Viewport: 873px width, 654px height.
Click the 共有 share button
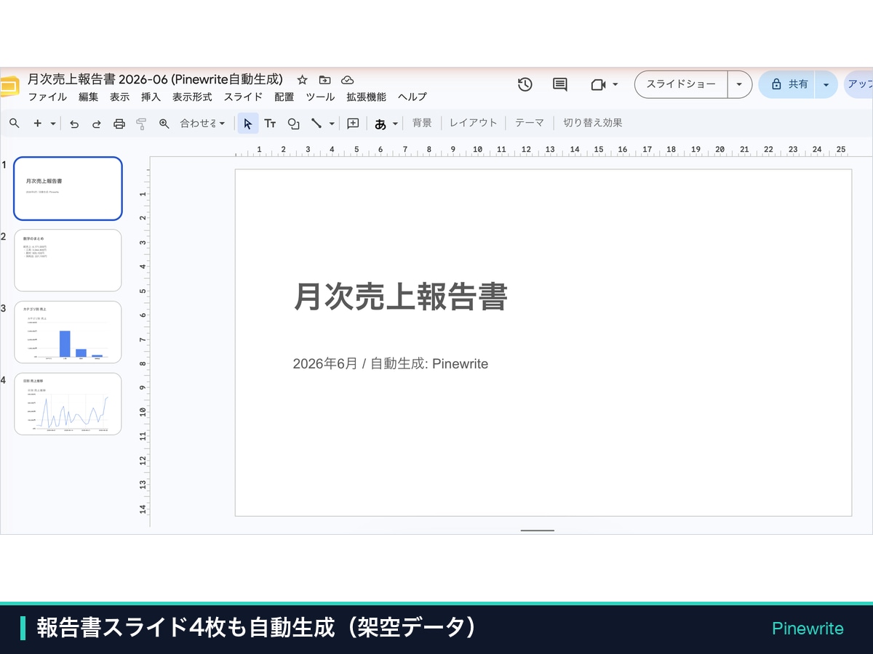click(787, 84)
